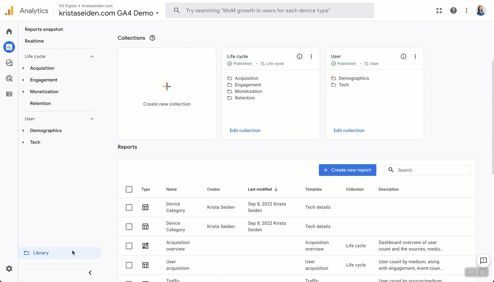Click the feedback chat bubble icon
The width and height of the screenshot is (494, 282).
click(484, 260)
